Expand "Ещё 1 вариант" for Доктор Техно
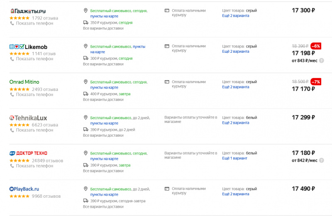332x216 pixels. (234, 158)
